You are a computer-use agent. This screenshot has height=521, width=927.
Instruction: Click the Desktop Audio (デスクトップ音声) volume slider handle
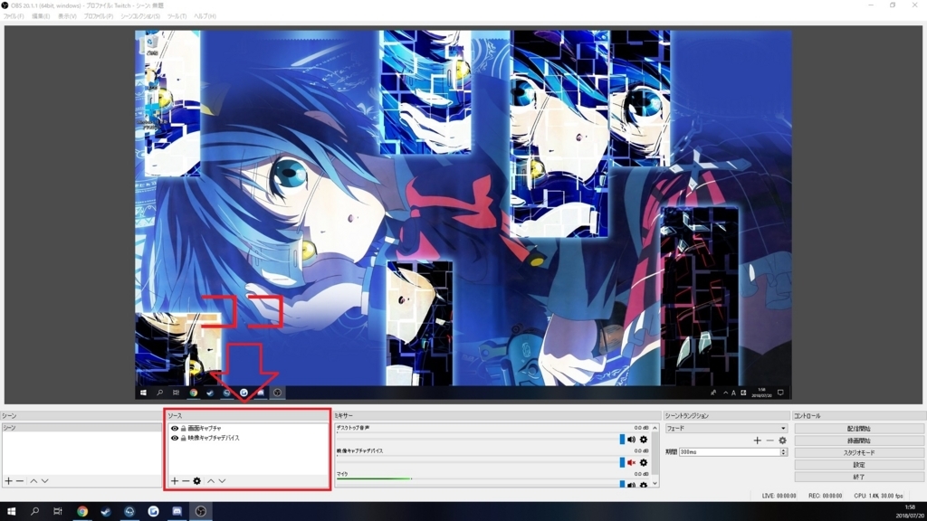coord(622,440)
